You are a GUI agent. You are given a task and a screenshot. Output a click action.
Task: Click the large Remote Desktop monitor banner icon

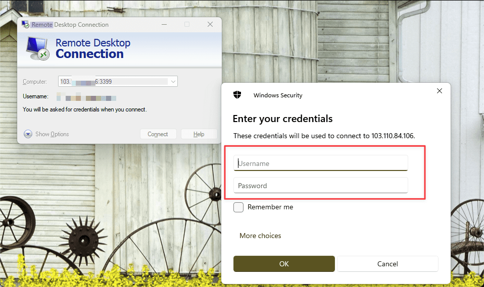point(38,49)
